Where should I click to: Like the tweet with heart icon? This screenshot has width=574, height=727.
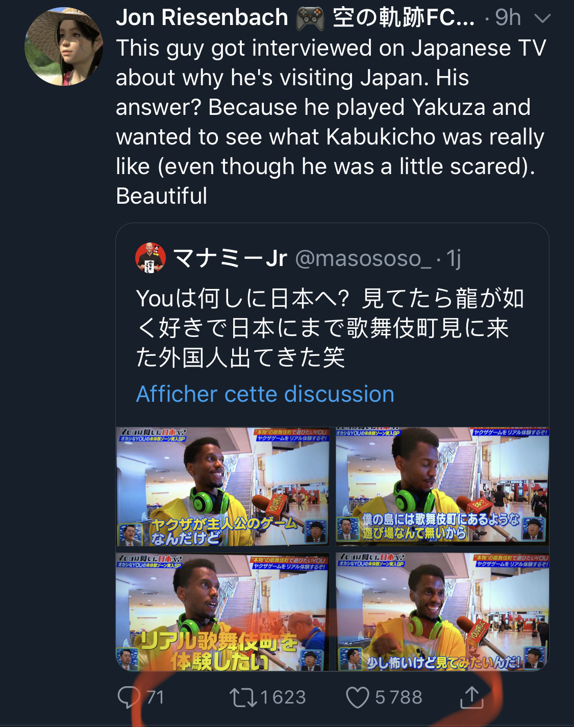point(358,697)
